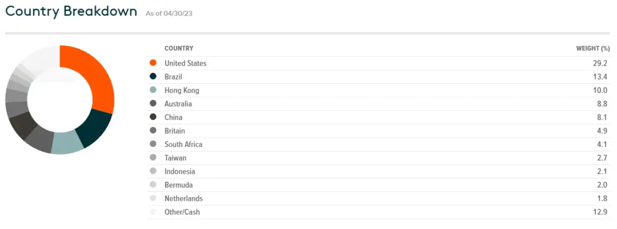Click the dark teal Brazil legend dot
This screenshot has height=229, width=617.
pos(153,77)
